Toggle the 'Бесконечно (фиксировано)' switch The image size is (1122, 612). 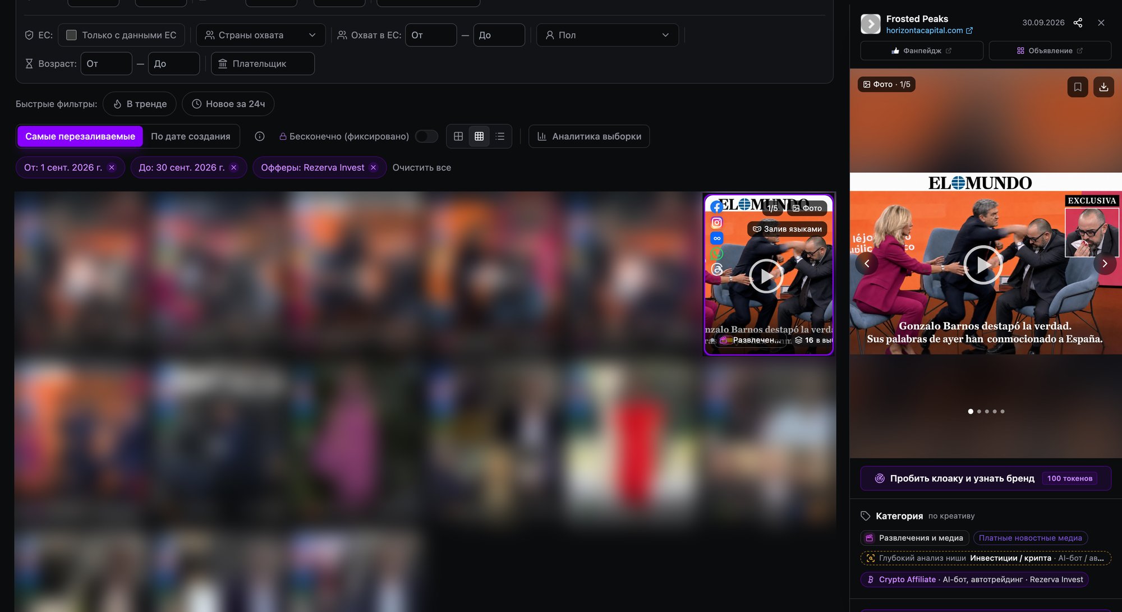coord(426,136)
